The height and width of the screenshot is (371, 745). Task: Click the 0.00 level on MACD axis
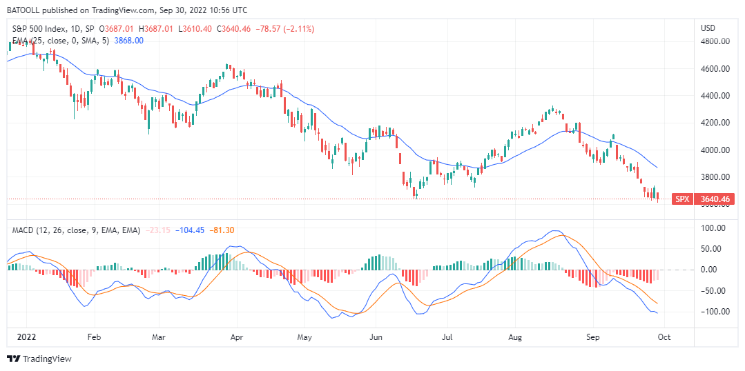tap(711, 270)
